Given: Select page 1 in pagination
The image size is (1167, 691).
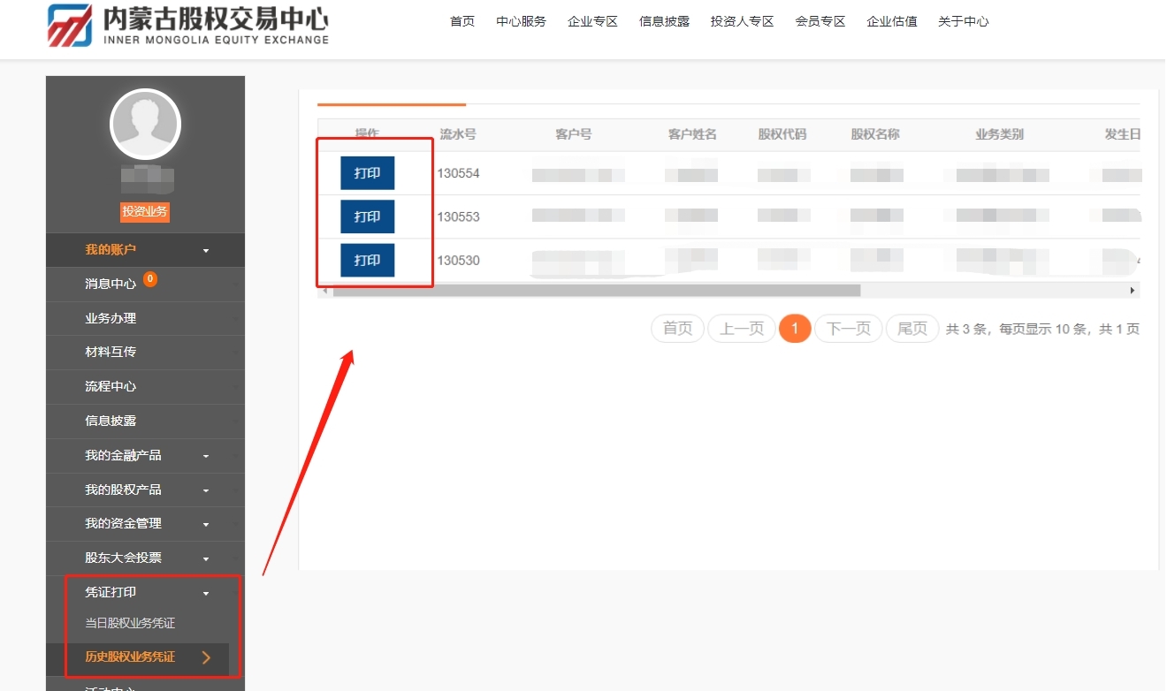Looking at the screenshot, I should [794, 329].
